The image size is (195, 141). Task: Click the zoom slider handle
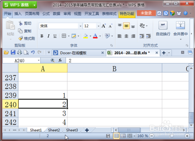point(172,136)
